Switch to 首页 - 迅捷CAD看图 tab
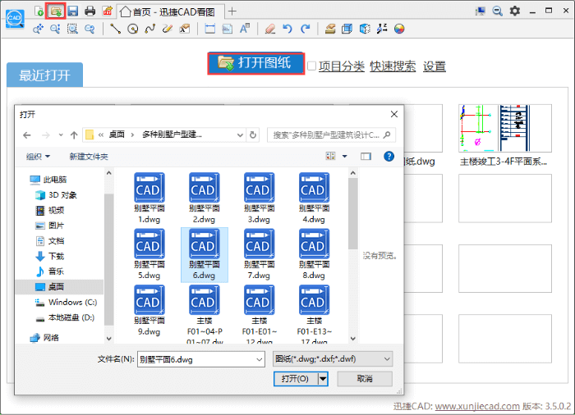Image resolution: width=575 pixels, height=415 pixels. [x=170, y=11]
